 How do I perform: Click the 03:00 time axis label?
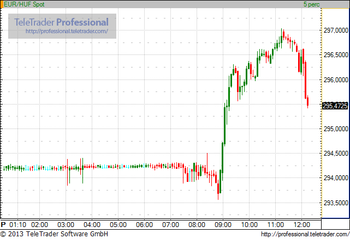click(x=66, y=225)
